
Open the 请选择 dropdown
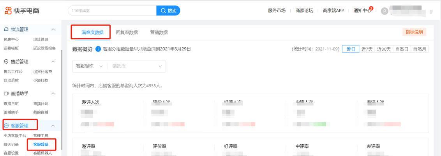click(x=137, y=66)
